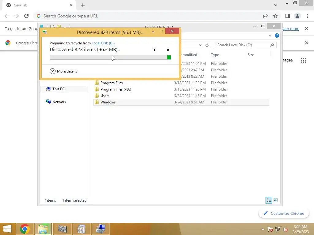Switch to large icons view layout
This screenshot has width=314, height=235.
(276, 200)
